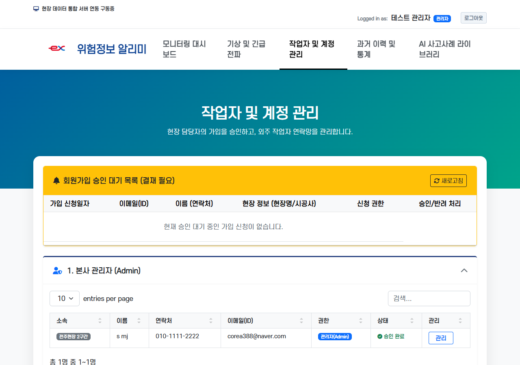Click the 총 1명 중 1~1명 summary text
520x365 pixels.
73,361
